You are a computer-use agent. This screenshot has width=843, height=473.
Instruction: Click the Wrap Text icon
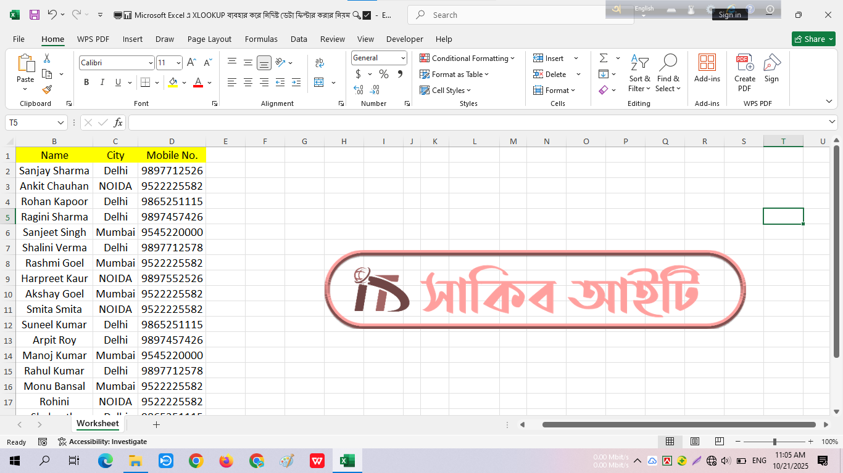coord(319,63)
